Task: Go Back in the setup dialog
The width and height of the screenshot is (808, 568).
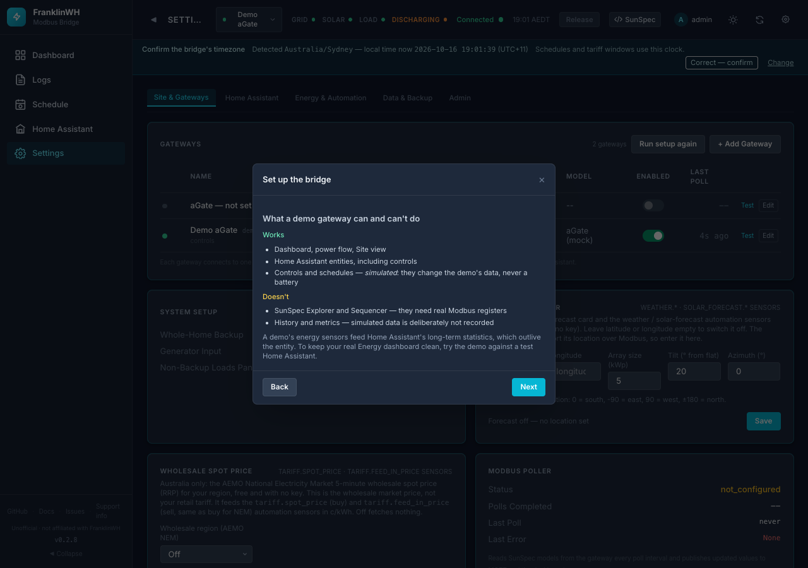Action: pos(280,387)
